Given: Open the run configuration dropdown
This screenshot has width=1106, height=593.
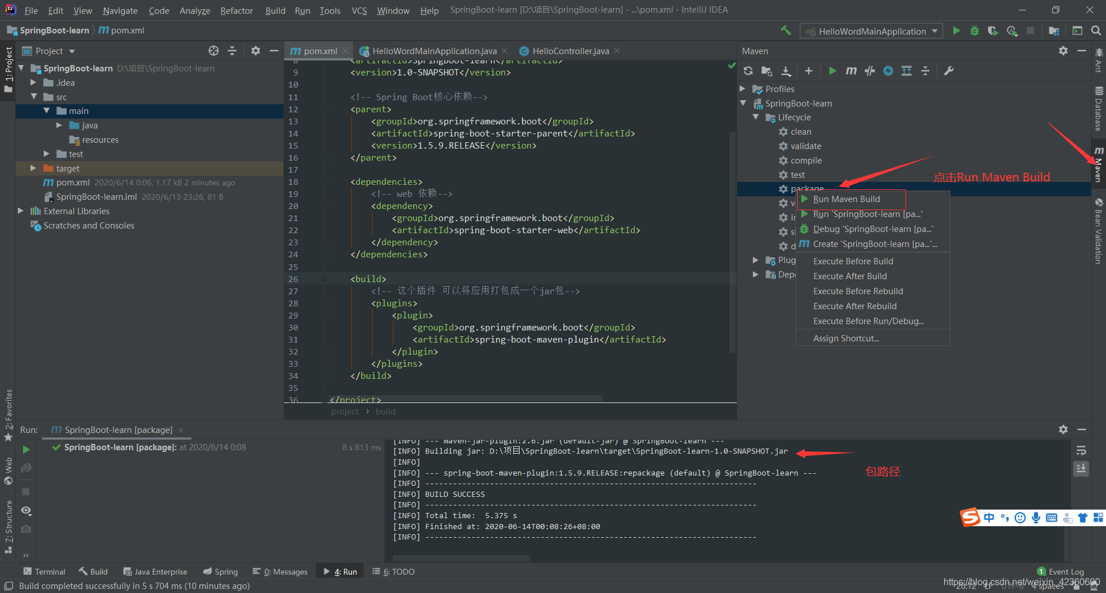Looking at the screenshot, I should 872,31.
